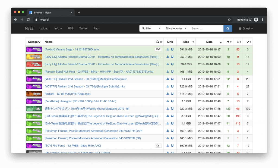Open the Guest user dropdown
278x168 pixels.
(x=246, y=29)
